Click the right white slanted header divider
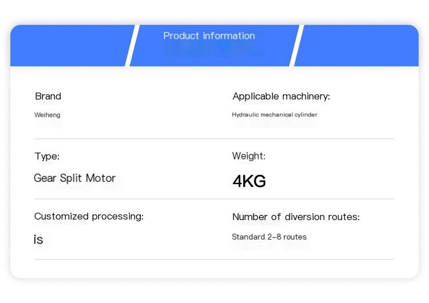Screen dimensions: 429x303 (297, 45)
